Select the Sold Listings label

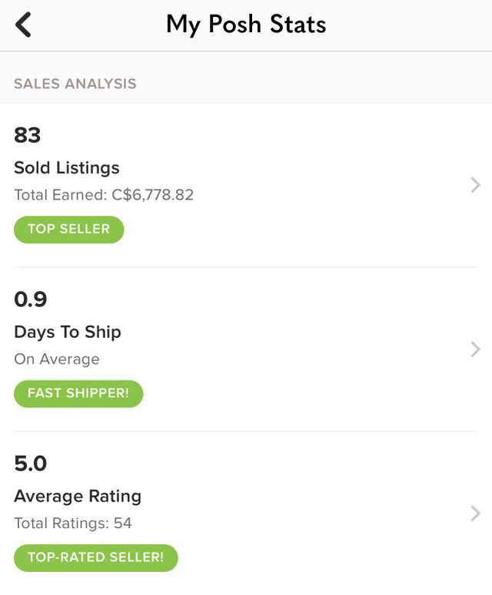coord(67,167)
